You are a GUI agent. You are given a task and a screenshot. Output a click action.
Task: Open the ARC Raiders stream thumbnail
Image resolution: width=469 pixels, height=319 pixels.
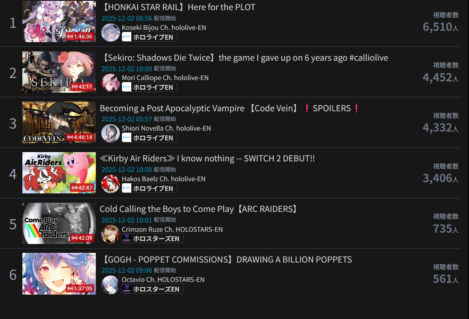coord(59,223)
